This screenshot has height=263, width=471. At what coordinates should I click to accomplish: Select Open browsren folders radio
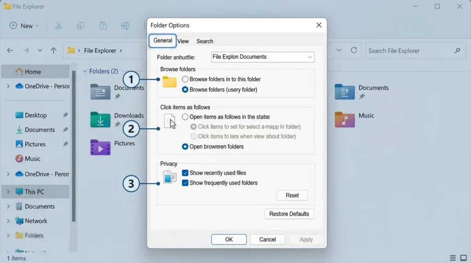tap(185, 147)
